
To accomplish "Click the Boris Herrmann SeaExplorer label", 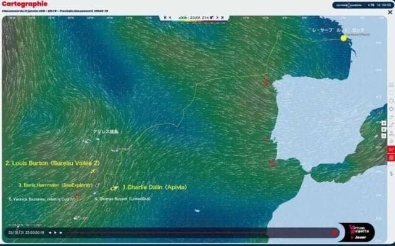I will click(56, 185).
